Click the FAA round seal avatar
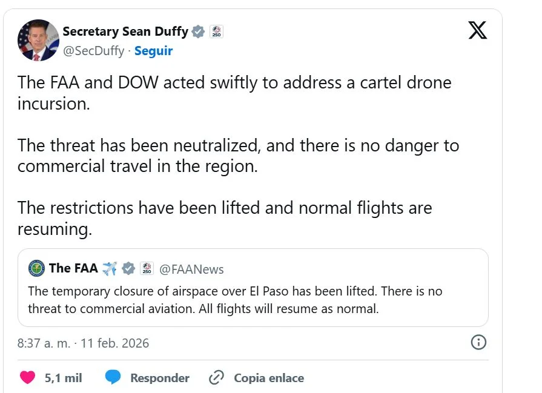This screenshot has width=542, height=393. [36, 268]
